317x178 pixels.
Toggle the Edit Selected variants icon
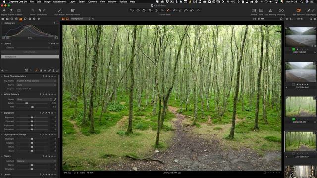(299, 11)
